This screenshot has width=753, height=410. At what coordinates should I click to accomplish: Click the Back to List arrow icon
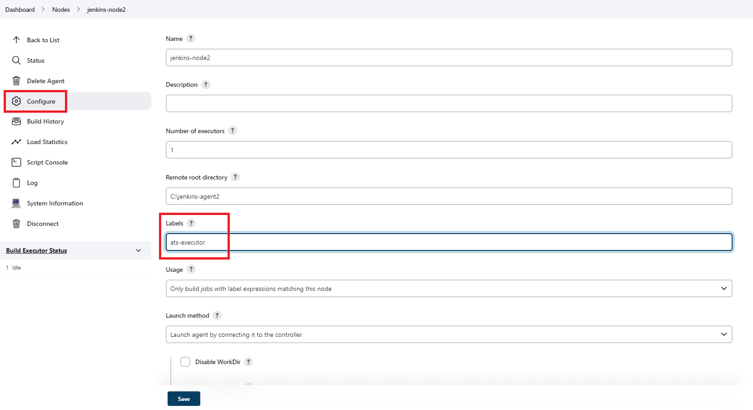click(16, 40)
